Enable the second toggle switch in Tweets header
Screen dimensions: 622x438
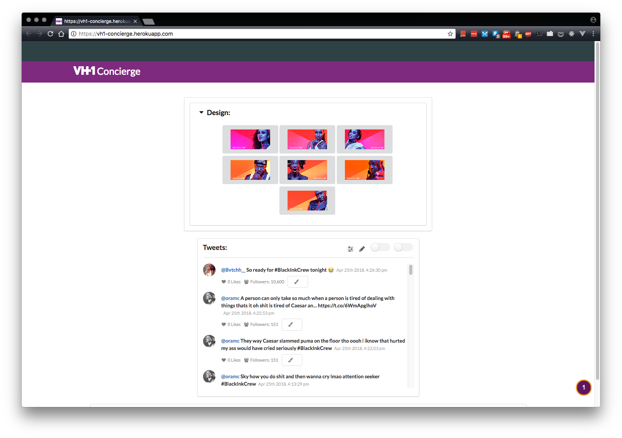point(403,247)
